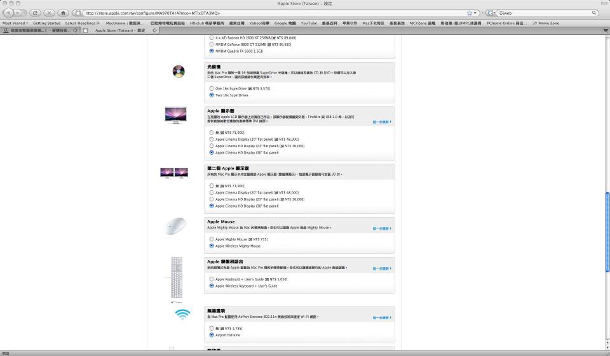Select NVIDIA GeForce 8800 GT 512MB option
The image size is (610, 356).
click(211, 44)
